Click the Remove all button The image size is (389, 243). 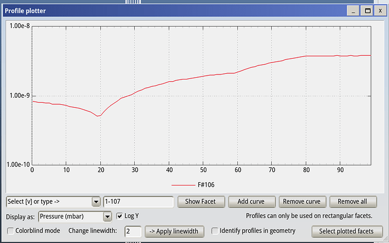click(352, 201)
